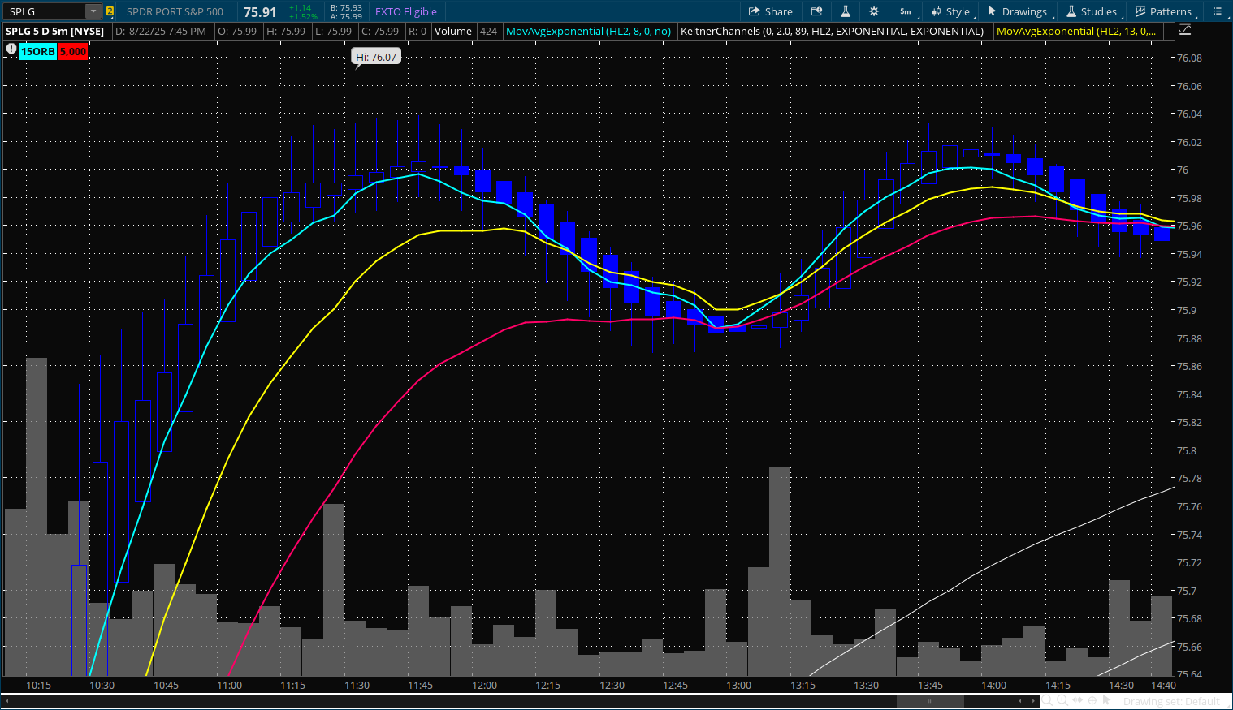The image size is (1233, 710).
Task: Click the 13:00 time axis label
Action: pyautogui.click(x=738, y=685)
